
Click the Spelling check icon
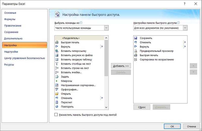(x=57, y=89)
